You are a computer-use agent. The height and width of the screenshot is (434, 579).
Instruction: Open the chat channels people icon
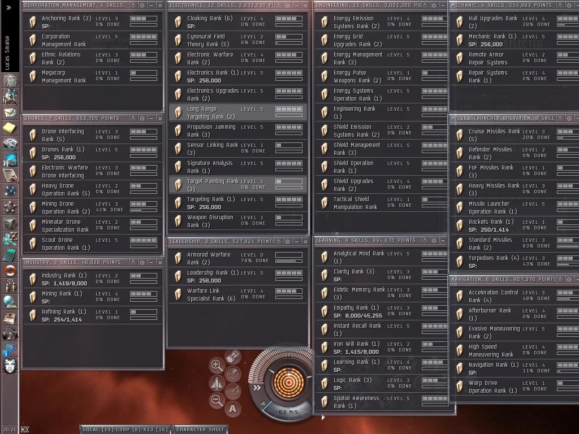10,286
